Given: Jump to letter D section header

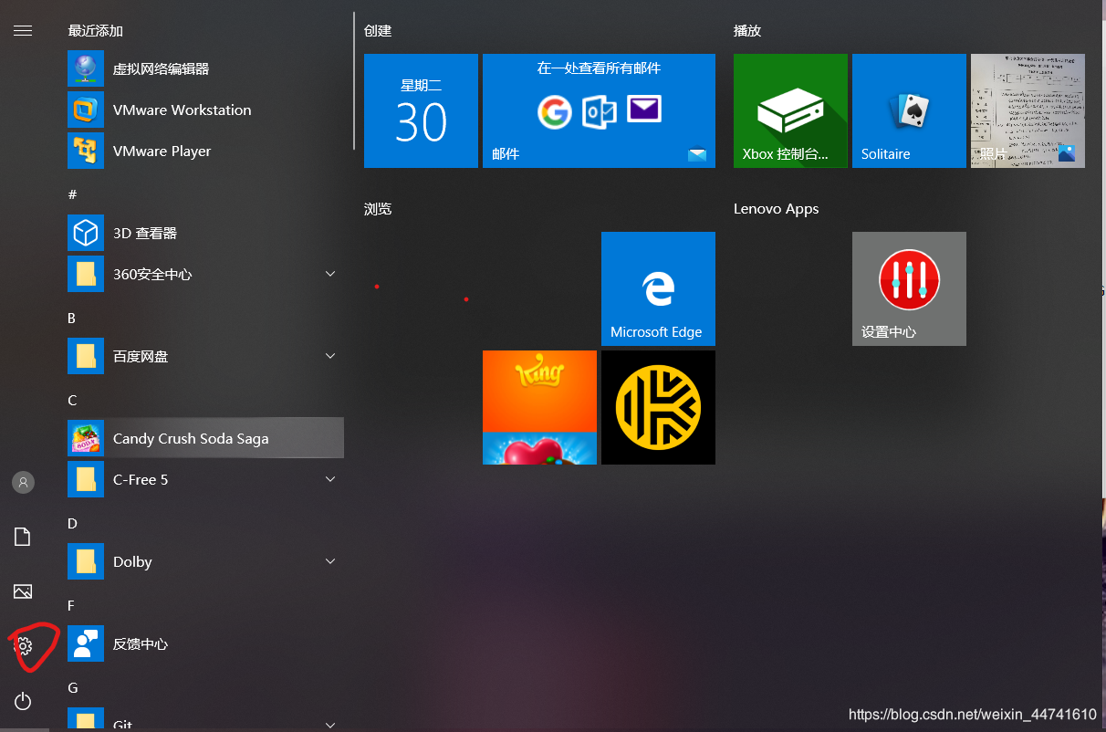Looking at the screenshot, I should pos(72,523).
